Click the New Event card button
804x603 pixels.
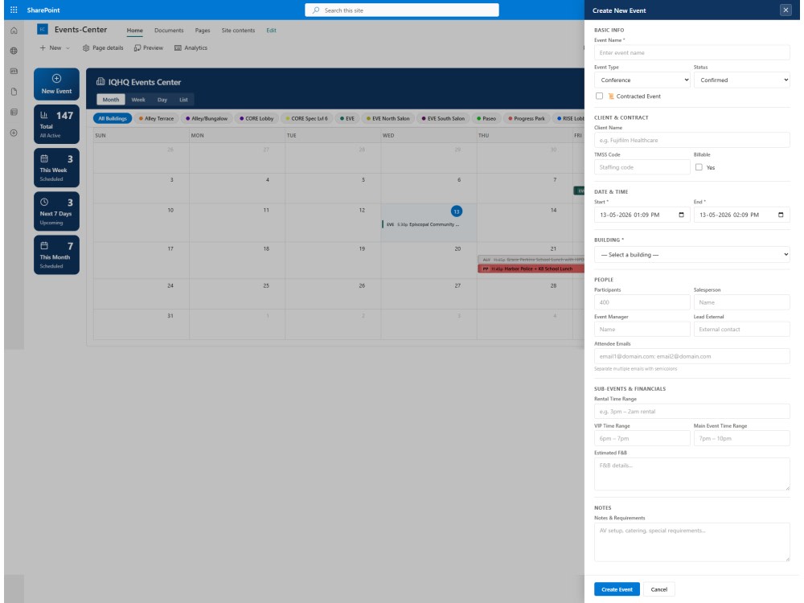[56, 84]
